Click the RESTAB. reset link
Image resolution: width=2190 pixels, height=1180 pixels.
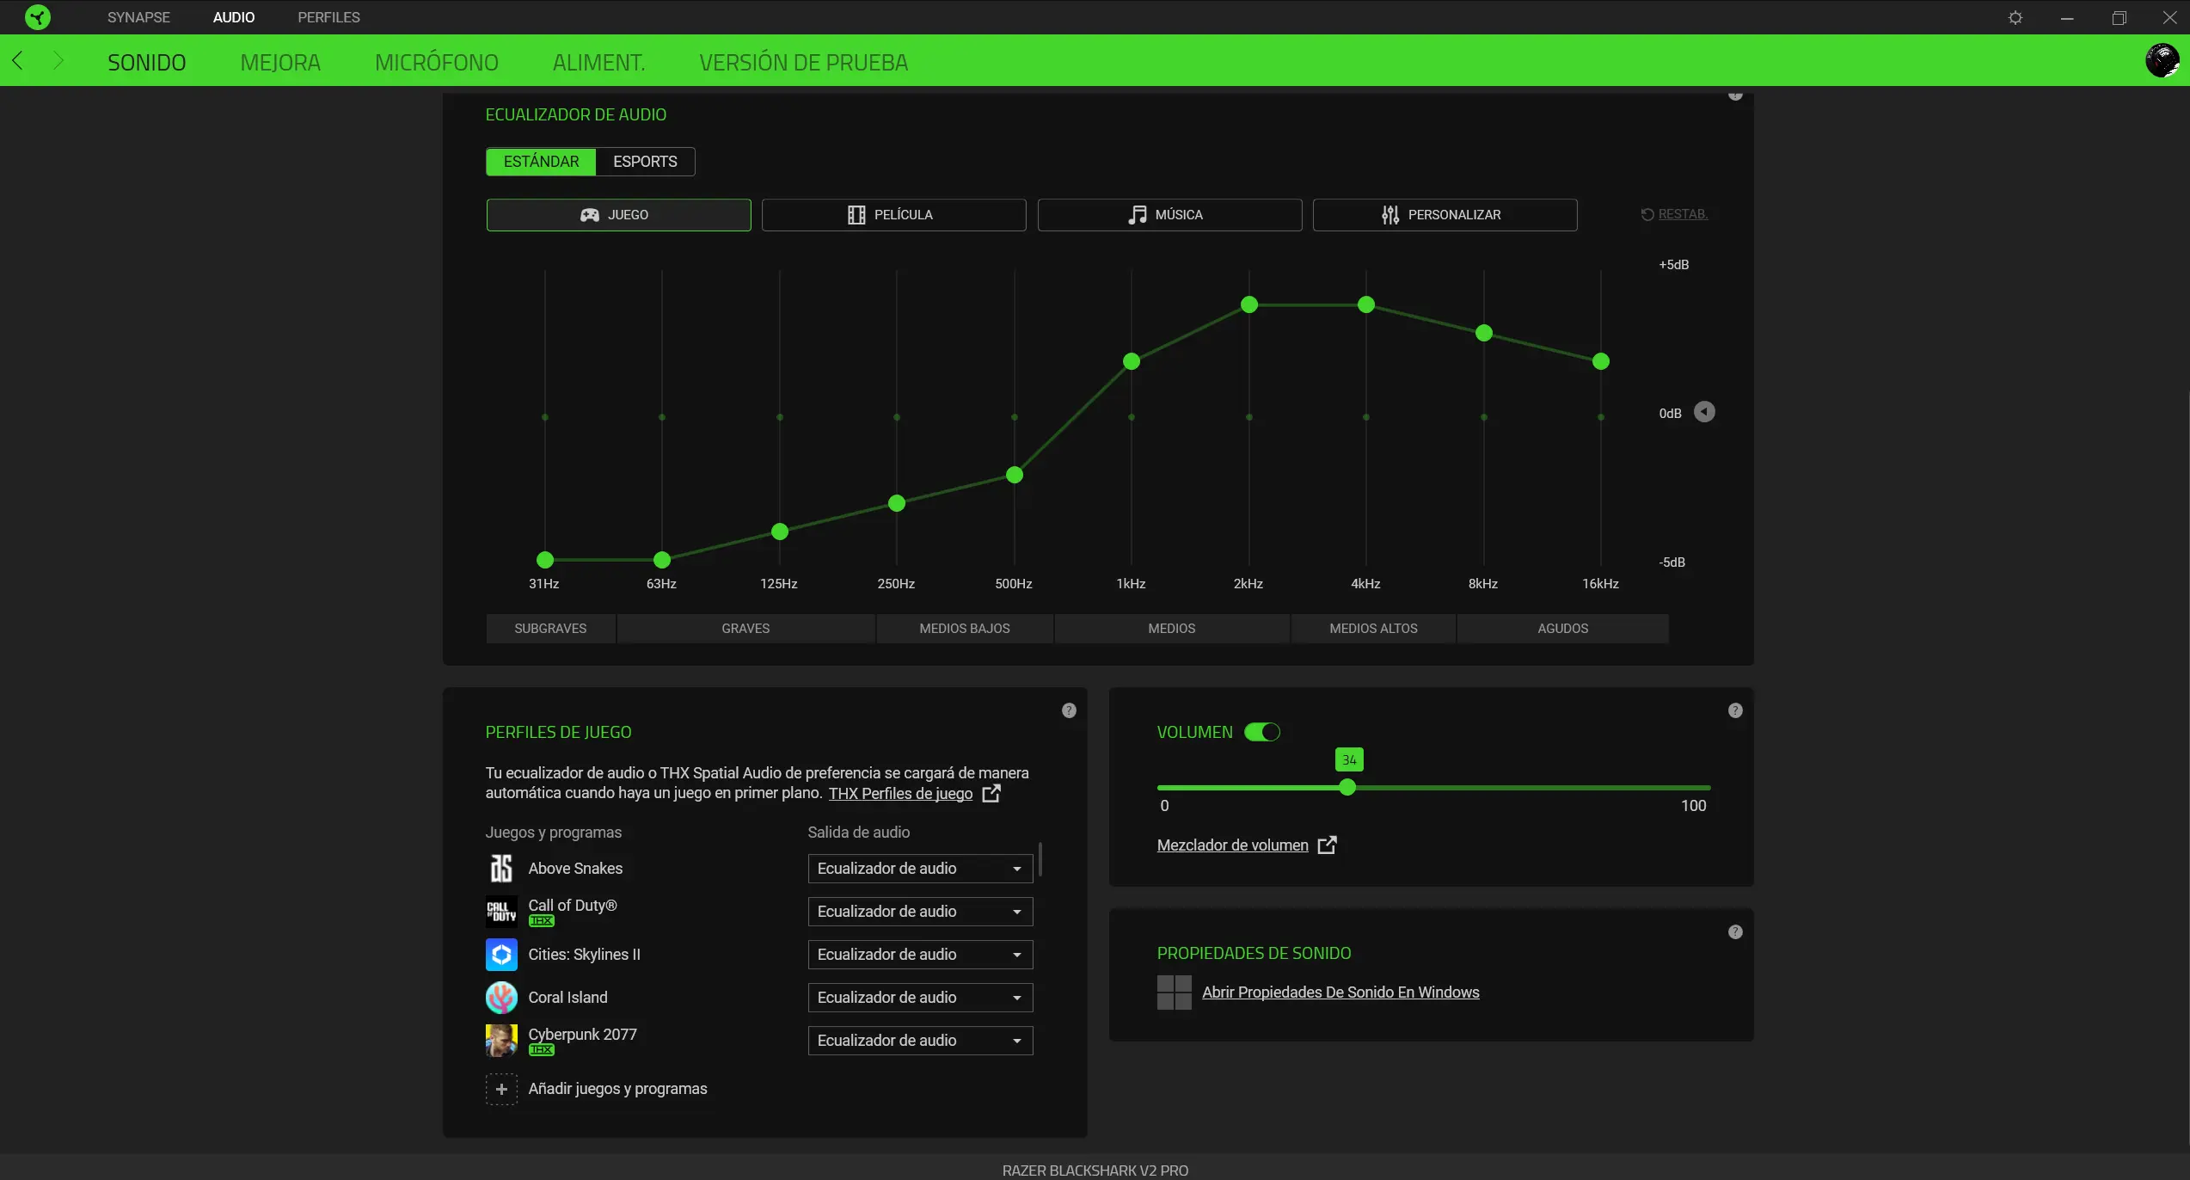(1674, 214)
